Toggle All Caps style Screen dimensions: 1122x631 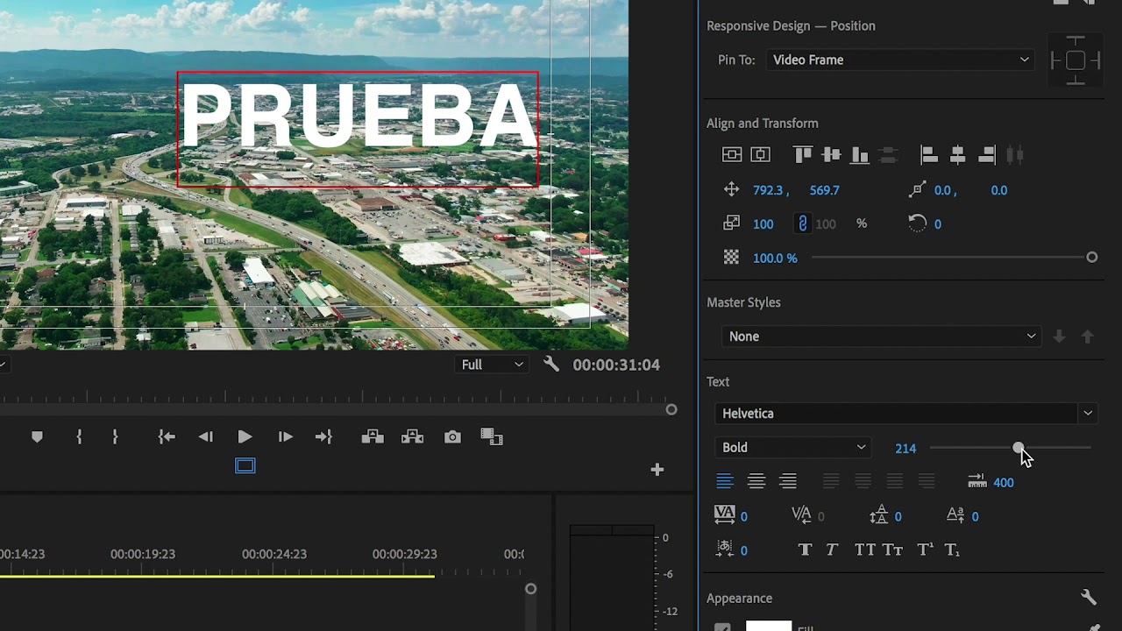864,549
